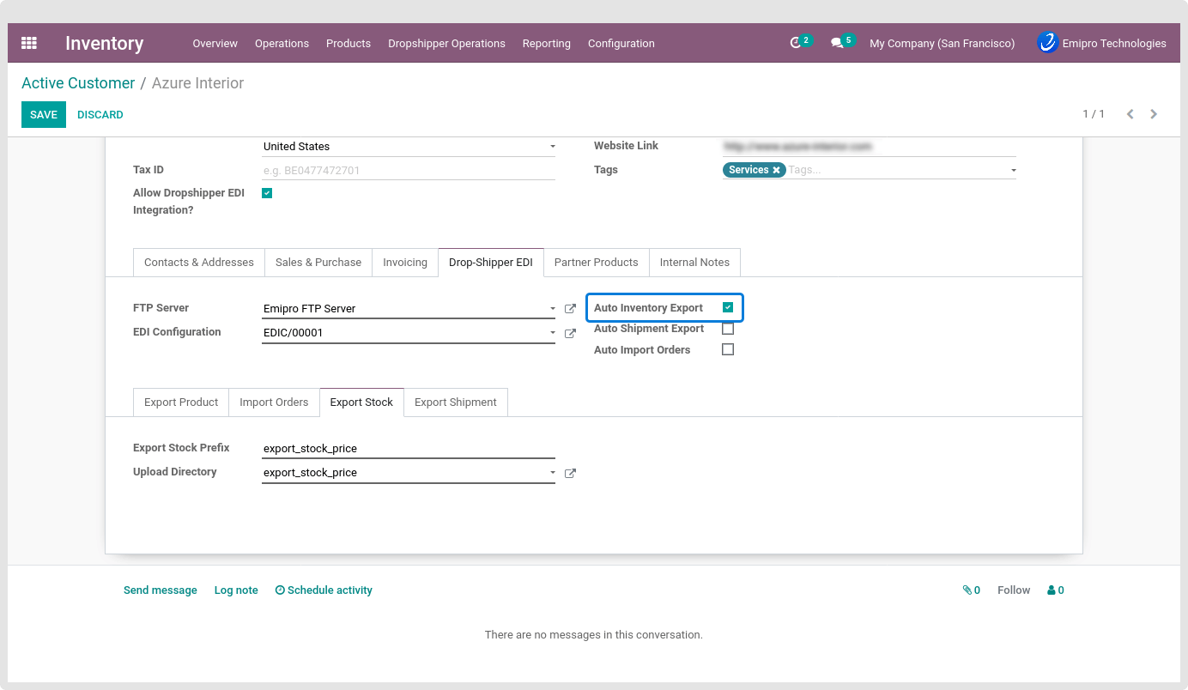This screenshot has width=1188, height=690.
Task: Click the Tax ID input field
Action: pos(408,171)
